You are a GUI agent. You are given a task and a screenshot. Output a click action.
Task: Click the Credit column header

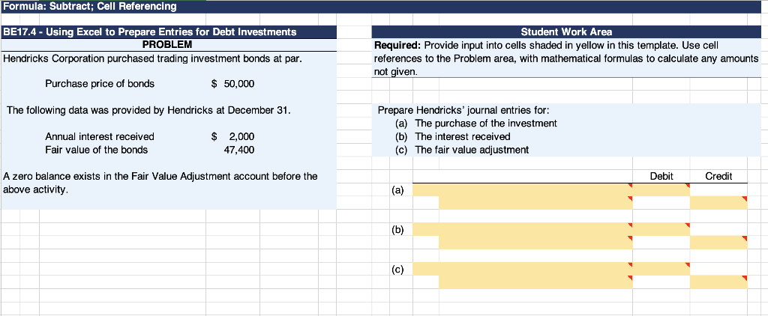pos(718,176)
